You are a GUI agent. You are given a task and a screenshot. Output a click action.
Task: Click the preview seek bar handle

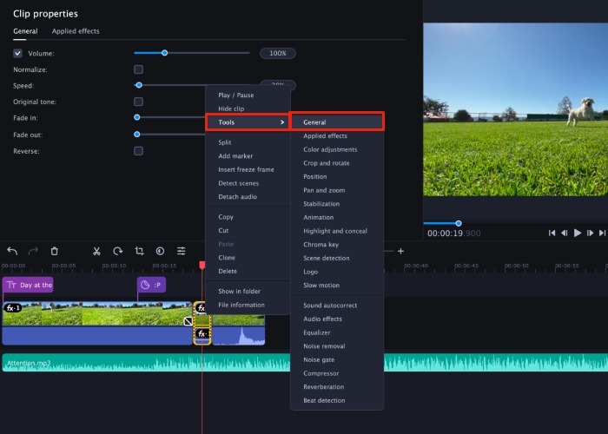tap(459, 223)
